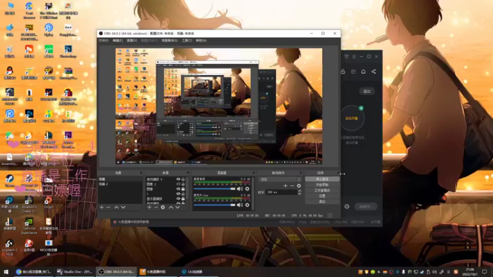Open the box icon in companion window
Screen dimensions: 493x277
[x=353, y=71]
